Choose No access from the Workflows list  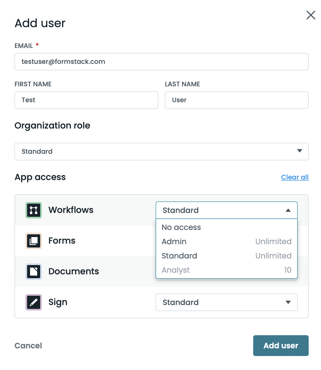pyautogui.click(x=181, y=227)
